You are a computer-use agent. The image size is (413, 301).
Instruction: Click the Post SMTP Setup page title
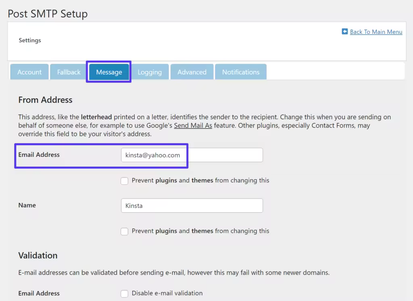pyautogui.click(x=48, y=14)
